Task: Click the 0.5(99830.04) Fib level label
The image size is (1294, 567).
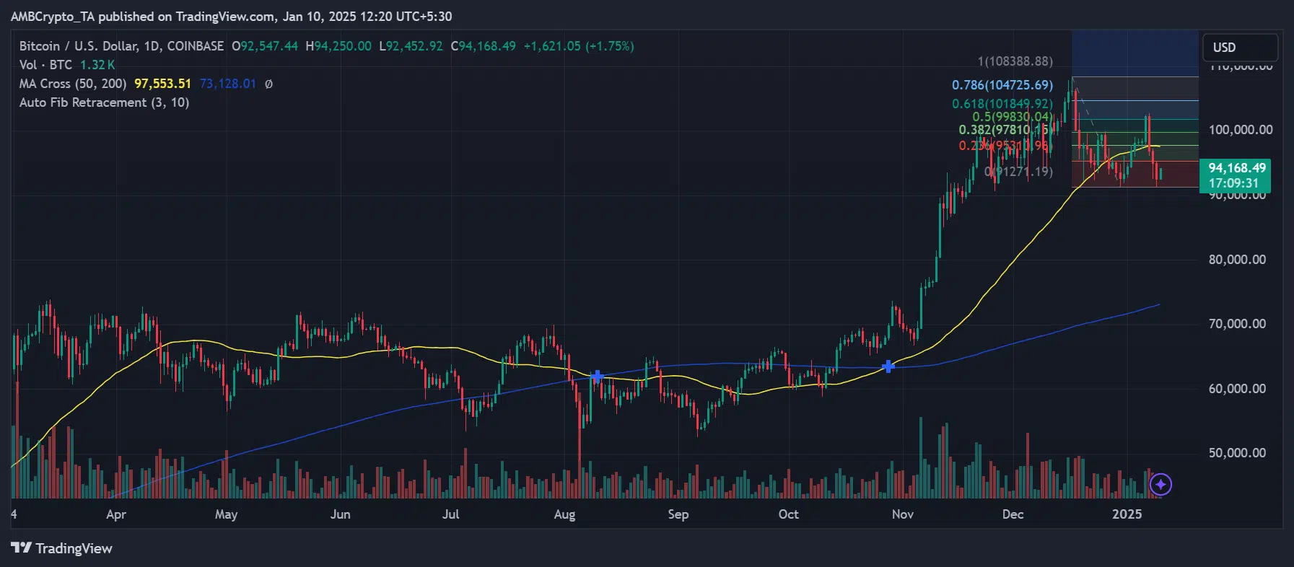Action: point(1013,117)
